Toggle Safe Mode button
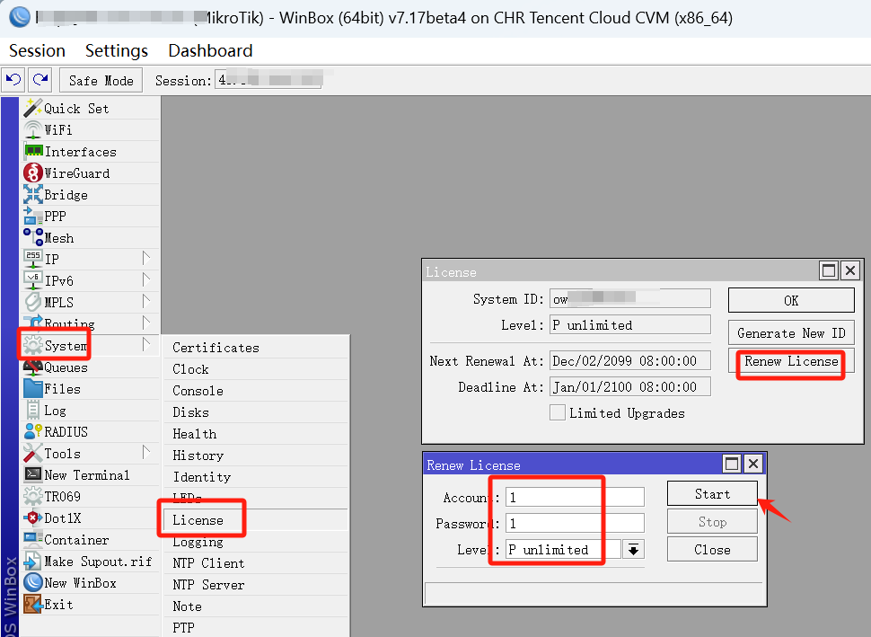871x637 pixels. (x=101, y=81)
